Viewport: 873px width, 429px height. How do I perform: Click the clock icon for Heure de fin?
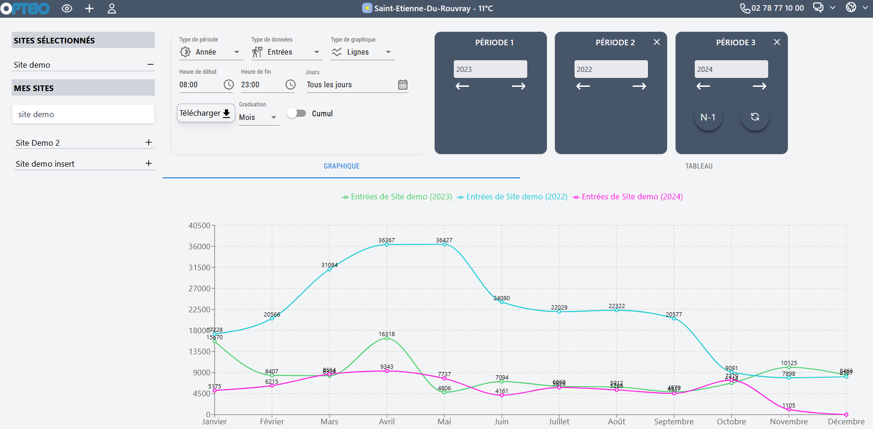coord(291,84)
